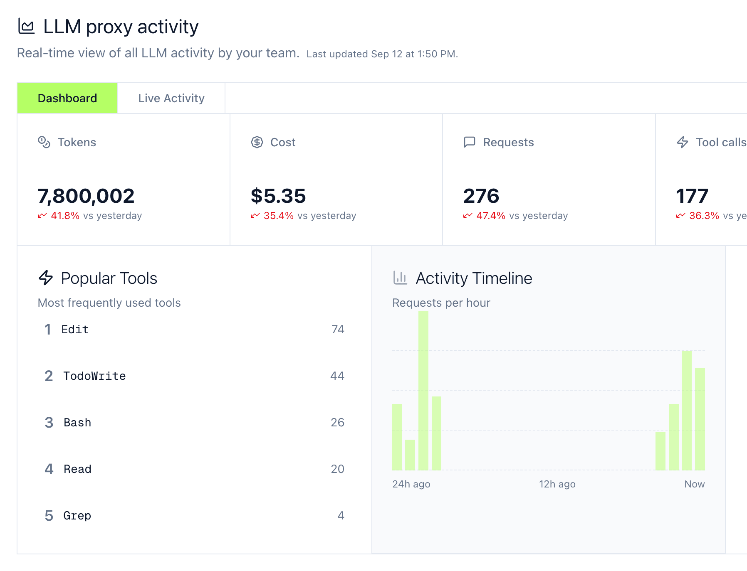Click the tallest bar in Activity Timeline

click(423, 391)
